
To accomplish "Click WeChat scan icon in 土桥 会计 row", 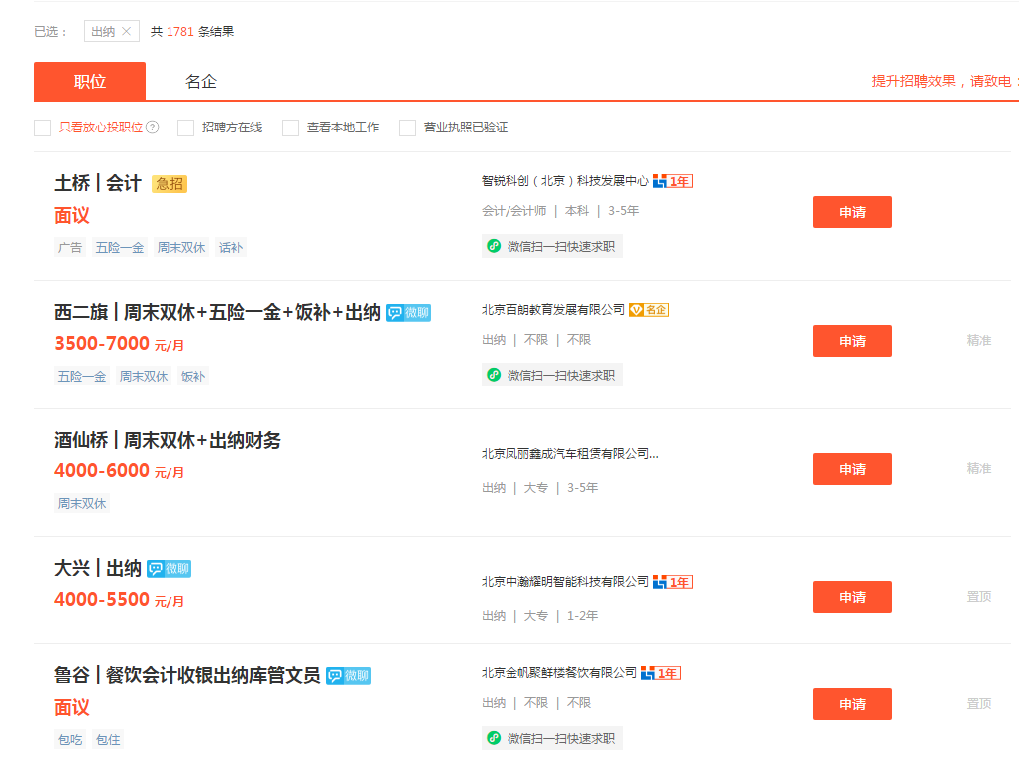I will tap(494, 246).
